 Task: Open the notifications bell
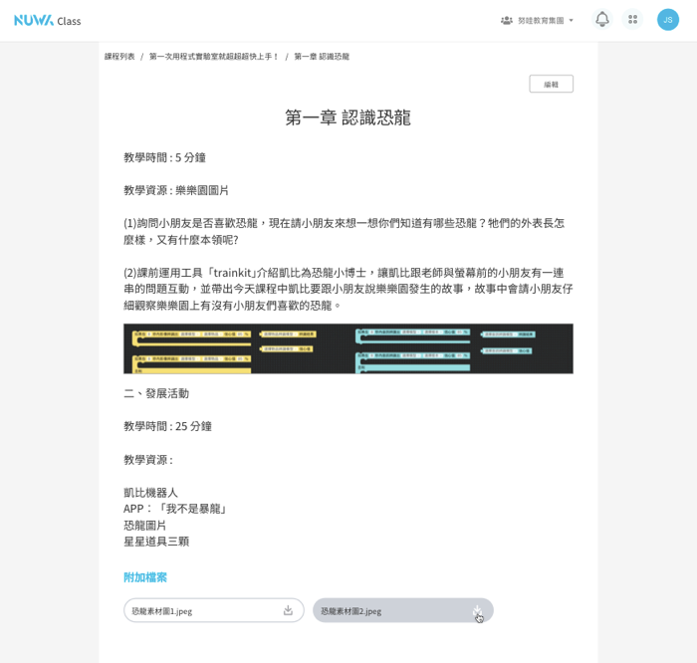point(601,19)
